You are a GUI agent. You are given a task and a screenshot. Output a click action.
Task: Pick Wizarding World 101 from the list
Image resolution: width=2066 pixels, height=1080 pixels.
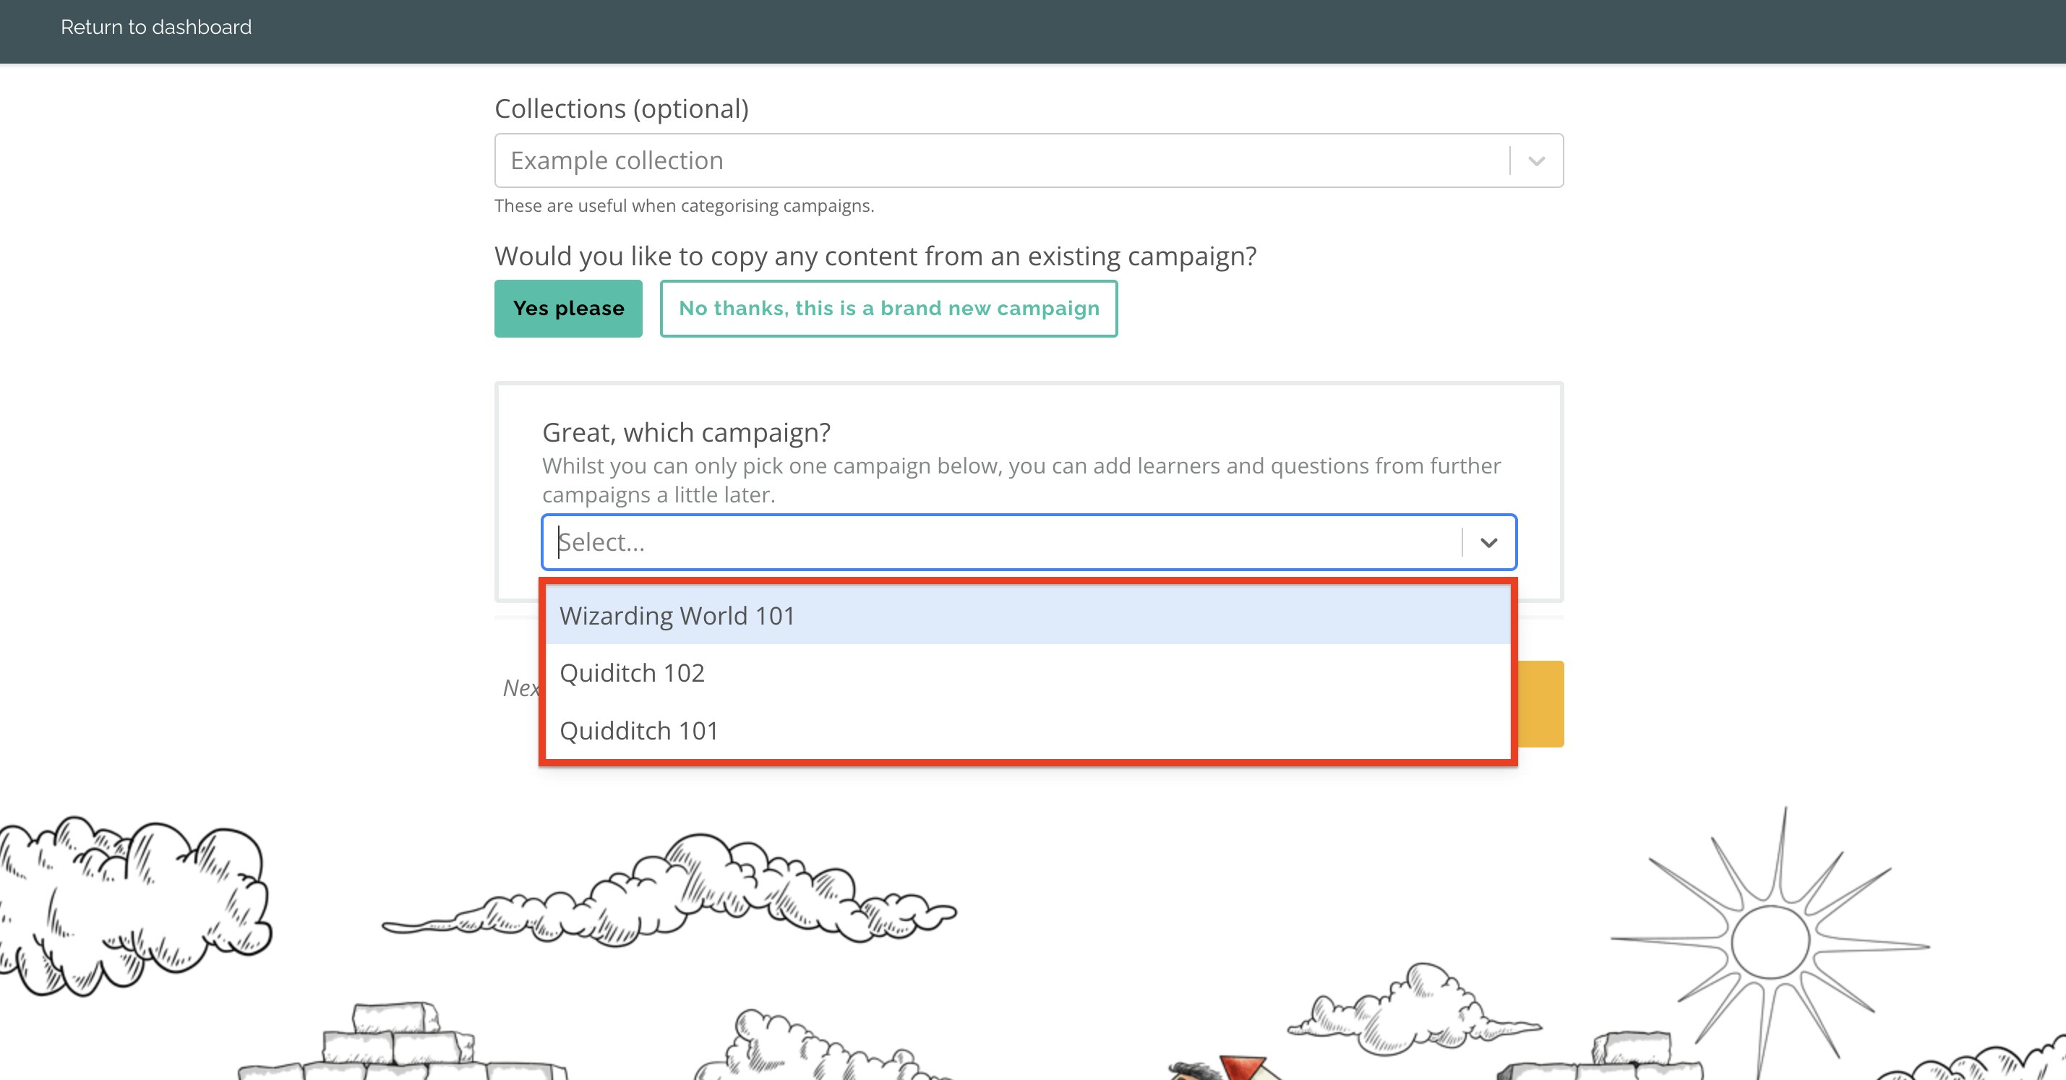click(1028, 615)
